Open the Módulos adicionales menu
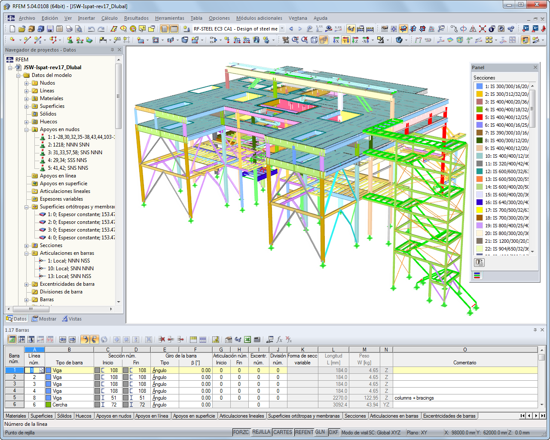The image size is (550, 440). [x=259, y=18]
